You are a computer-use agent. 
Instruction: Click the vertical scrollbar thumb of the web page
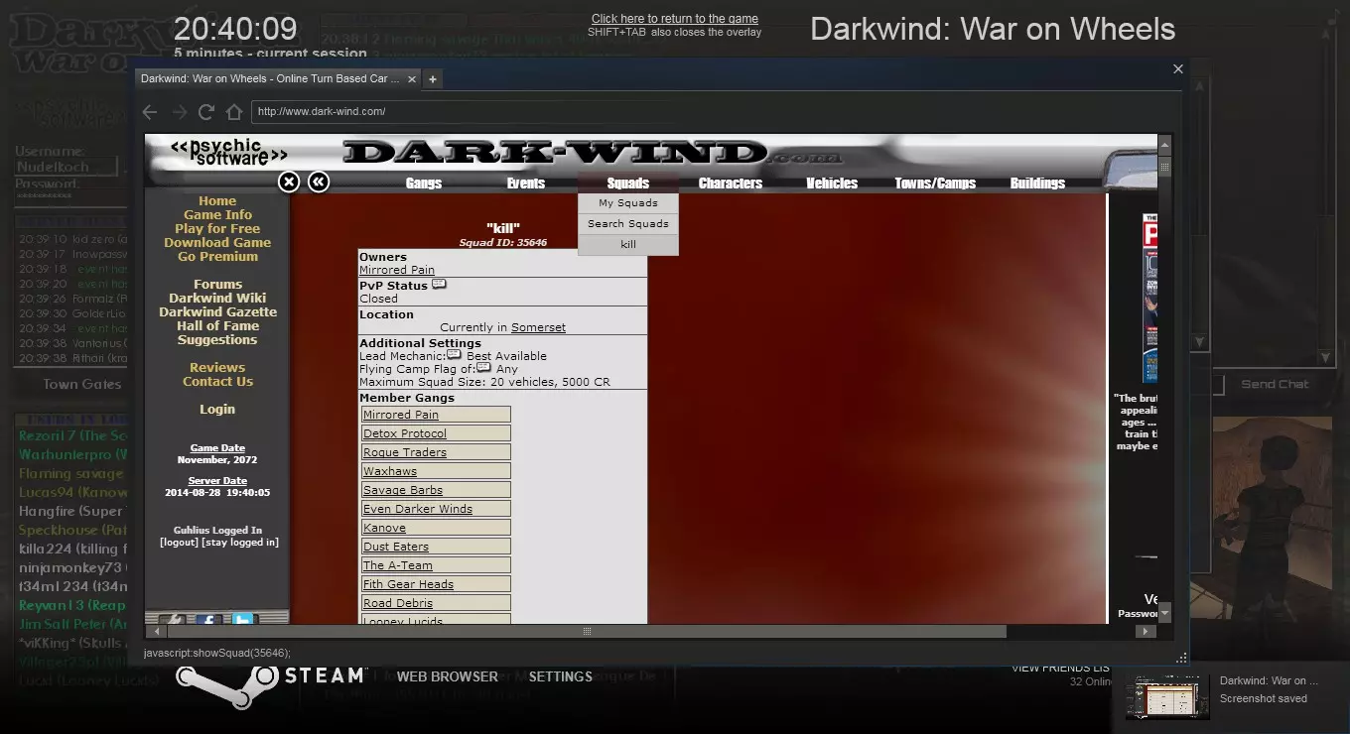coord(1164,167)
